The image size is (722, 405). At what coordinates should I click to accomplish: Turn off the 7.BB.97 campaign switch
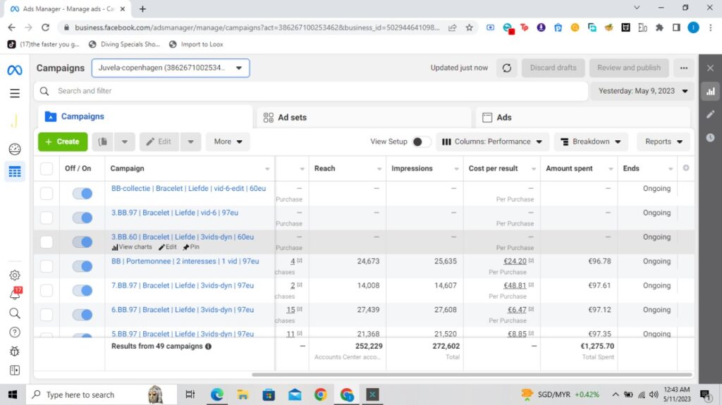(x=82, y=290)
